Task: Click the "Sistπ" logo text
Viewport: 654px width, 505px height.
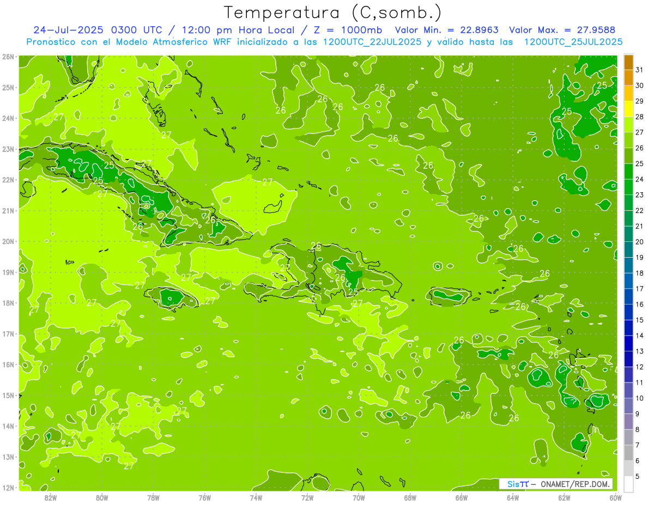Action: coord(518,484)
